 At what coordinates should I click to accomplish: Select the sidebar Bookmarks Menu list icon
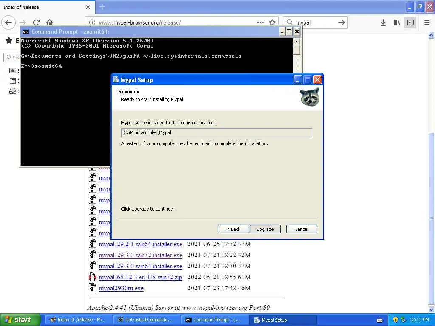pos(13,81)
